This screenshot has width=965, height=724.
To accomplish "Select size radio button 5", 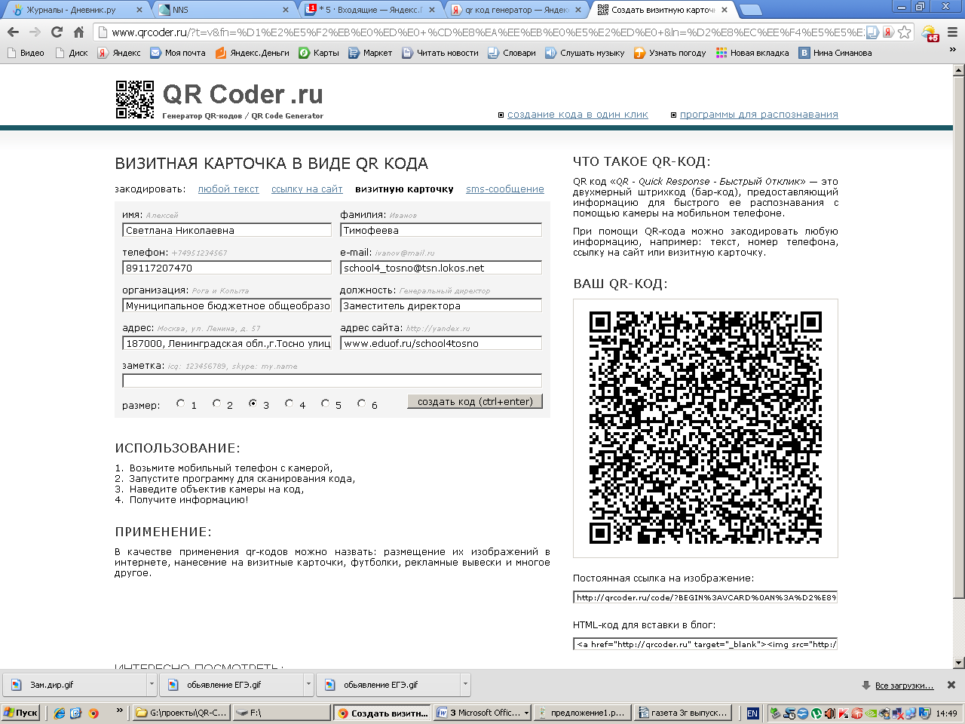I will point(325,403).
